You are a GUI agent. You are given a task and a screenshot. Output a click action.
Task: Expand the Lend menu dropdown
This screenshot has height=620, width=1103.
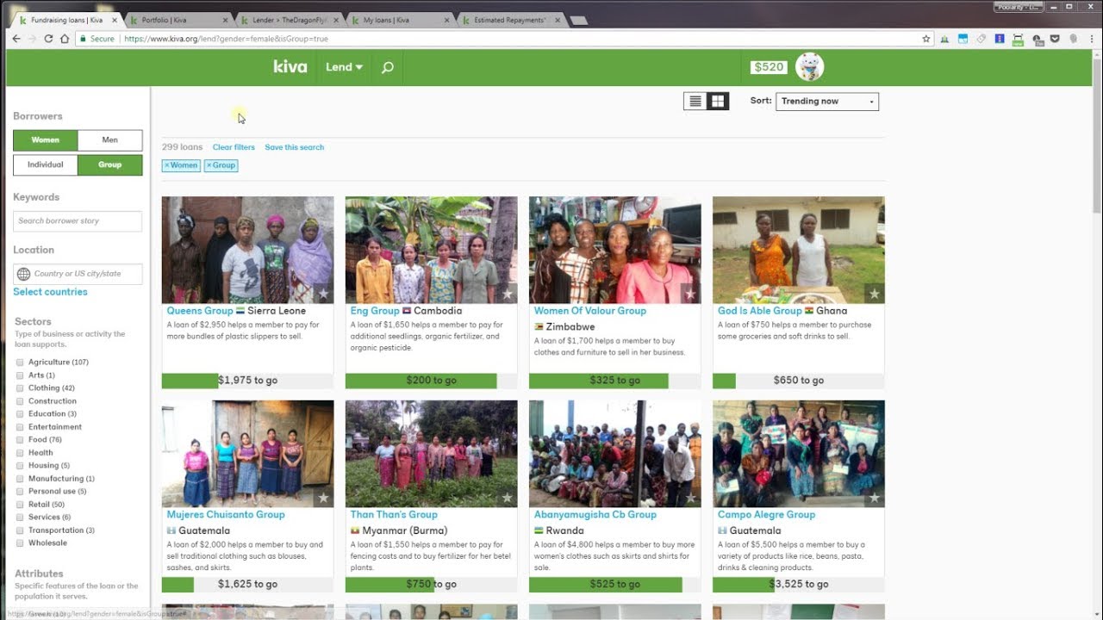pyautogui.click(x=344, y=67)
